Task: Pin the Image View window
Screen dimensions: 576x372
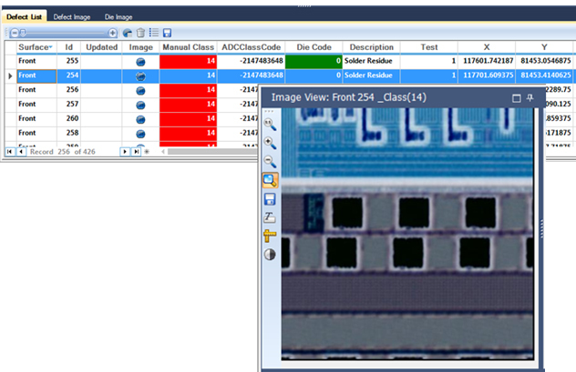Action: 530,96
